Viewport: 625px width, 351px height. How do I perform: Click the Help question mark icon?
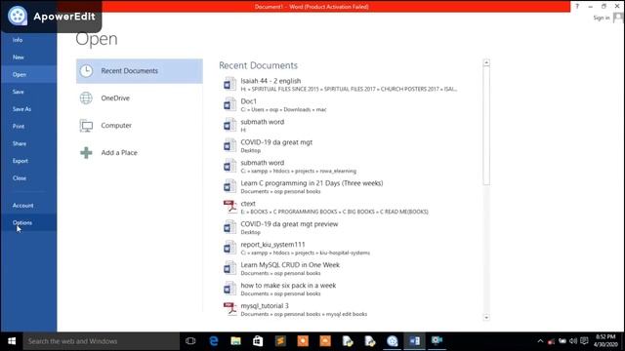(577, 7)
